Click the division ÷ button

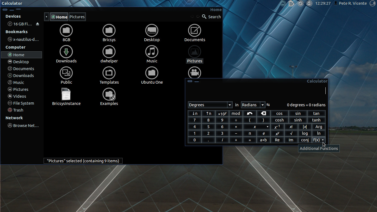pos(236,120)
